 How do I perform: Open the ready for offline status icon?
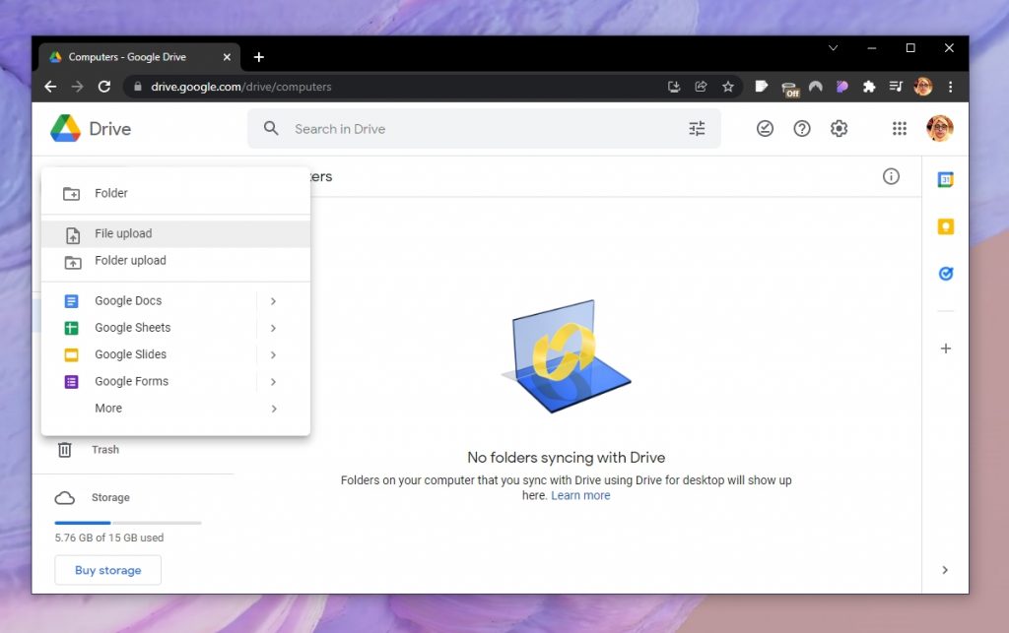pyautogui.click(x=765, y=129)
